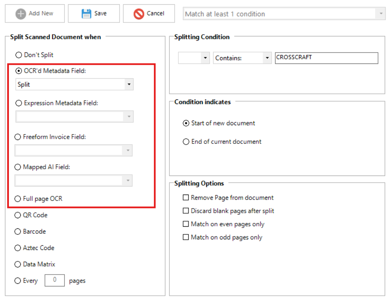Click the Every pages number input box
This screenshot has height=302, width=392.
[x=54, y=280]
